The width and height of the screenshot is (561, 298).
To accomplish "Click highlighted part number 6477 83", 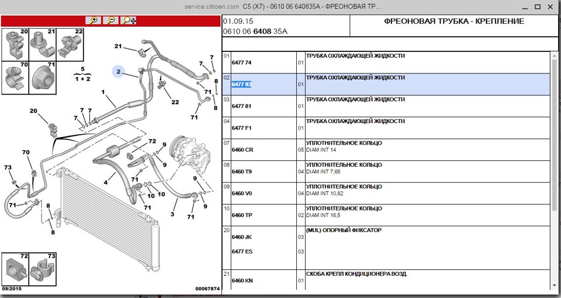I will click(x=241, y=84).
